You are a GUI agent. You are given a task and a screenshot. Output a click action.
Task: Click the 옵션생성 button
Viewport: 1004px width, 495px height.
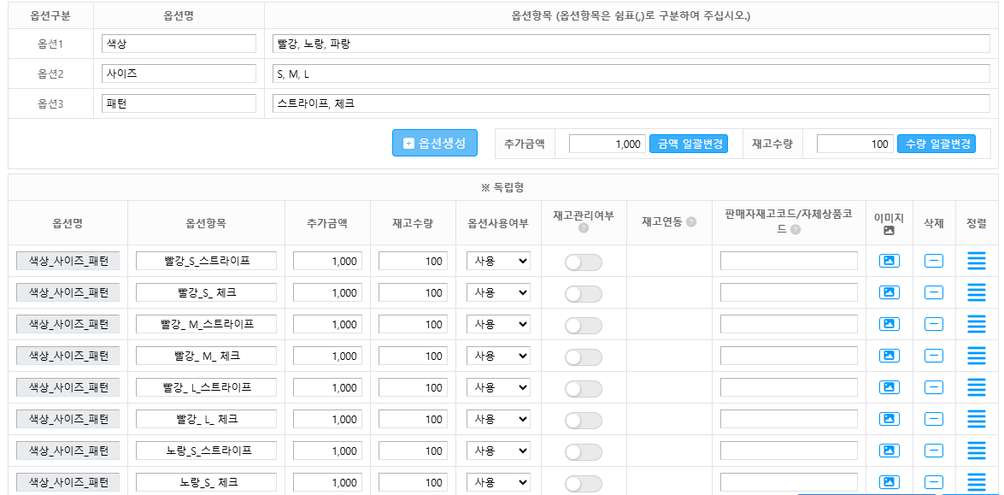(435, 143)
